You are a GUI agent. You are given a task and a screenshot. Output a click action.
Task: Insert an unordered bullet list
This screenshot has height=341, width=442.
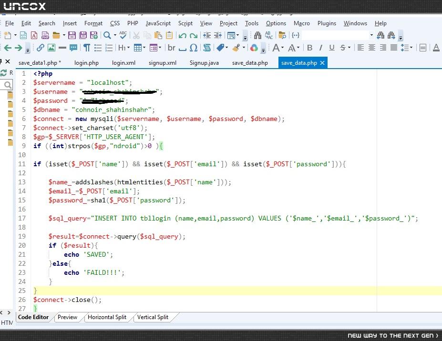point(98,48)
